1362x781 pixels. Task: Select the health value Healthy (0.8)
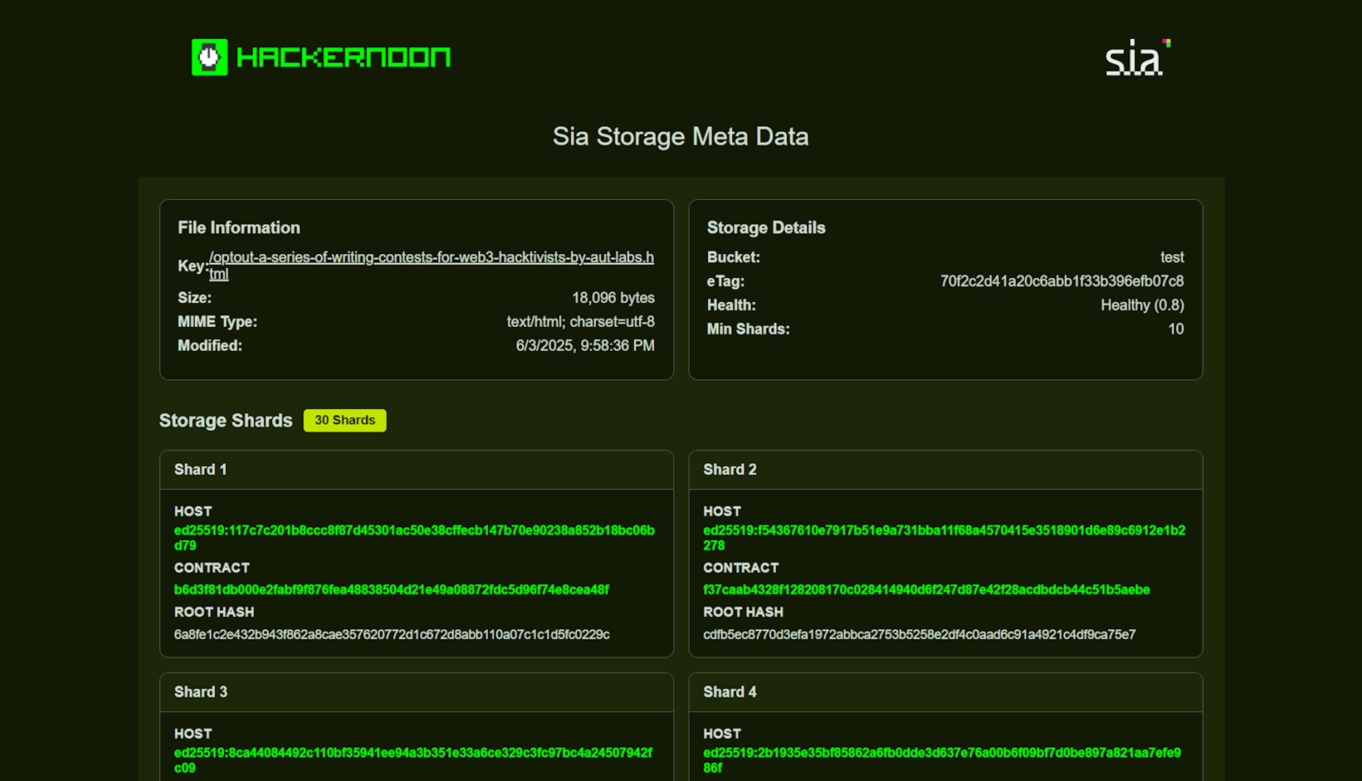coord(1142,305)
